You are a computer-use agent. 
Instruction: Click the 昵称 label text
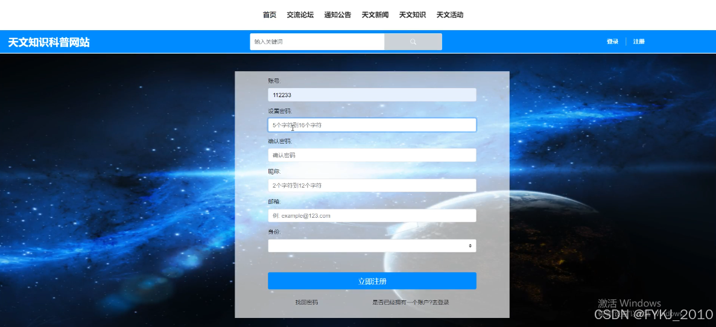(274, 171)
